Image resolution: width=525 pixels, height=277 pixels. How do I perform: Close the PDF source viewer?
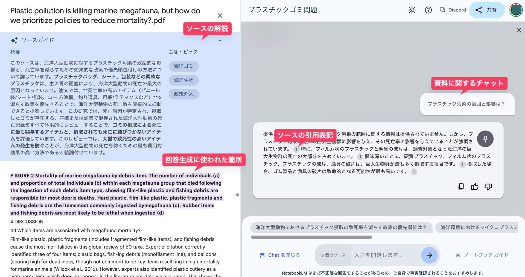220,16
